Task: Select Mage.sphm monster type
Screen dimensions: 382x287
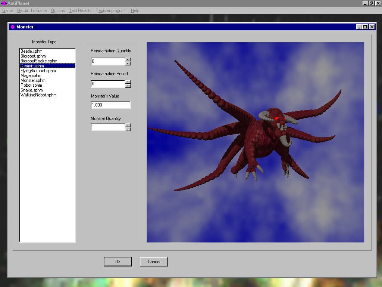Action: pos(47,75)
